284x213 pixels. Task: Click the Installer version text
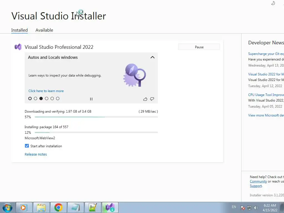click(x=267, y=195)
